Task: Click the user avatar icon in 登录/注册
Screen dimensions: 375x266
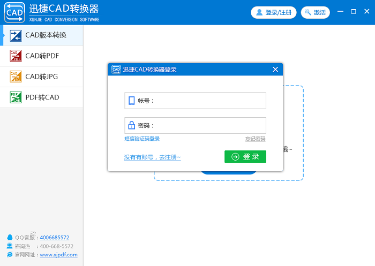Action: coord(259,12)
